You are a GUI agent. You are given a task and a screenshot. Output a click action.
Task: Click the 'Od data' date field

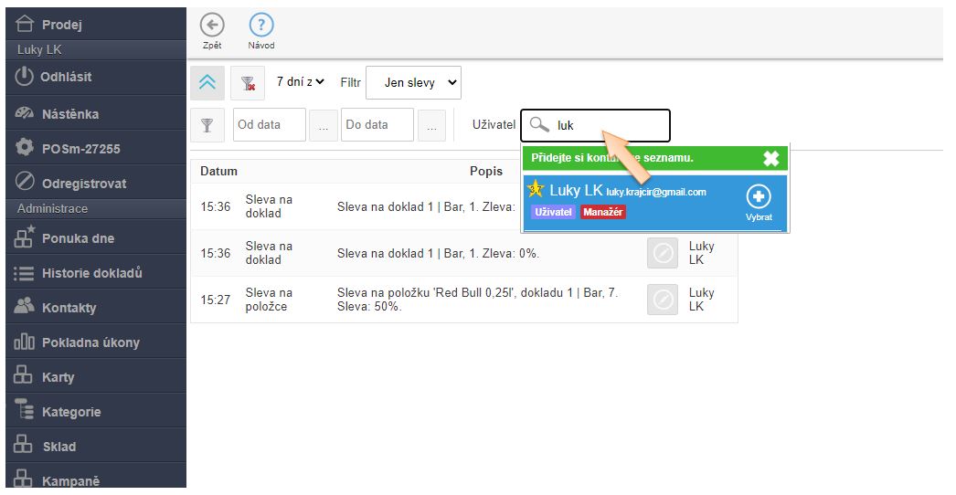click(269, 125)
